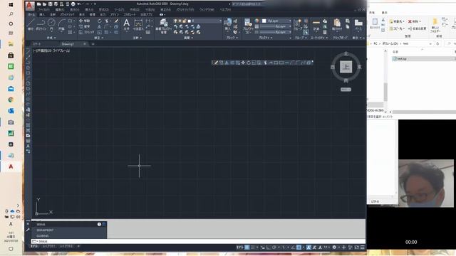Select the Text (文字) tool with big A
Viewport: 456px width, 256px height.
point(127,24)
